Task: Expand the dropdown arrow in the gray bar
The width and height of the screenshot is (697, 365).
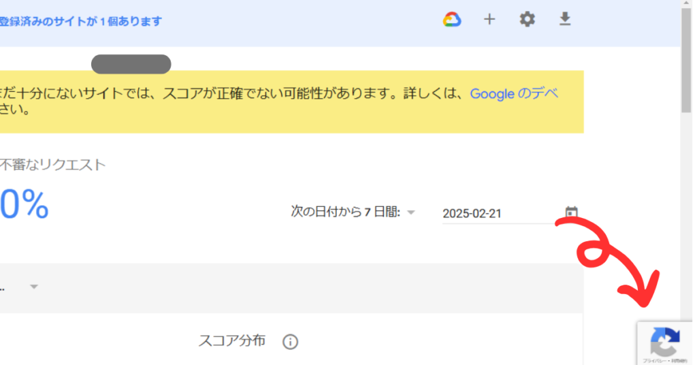Action: pos(33,287)
